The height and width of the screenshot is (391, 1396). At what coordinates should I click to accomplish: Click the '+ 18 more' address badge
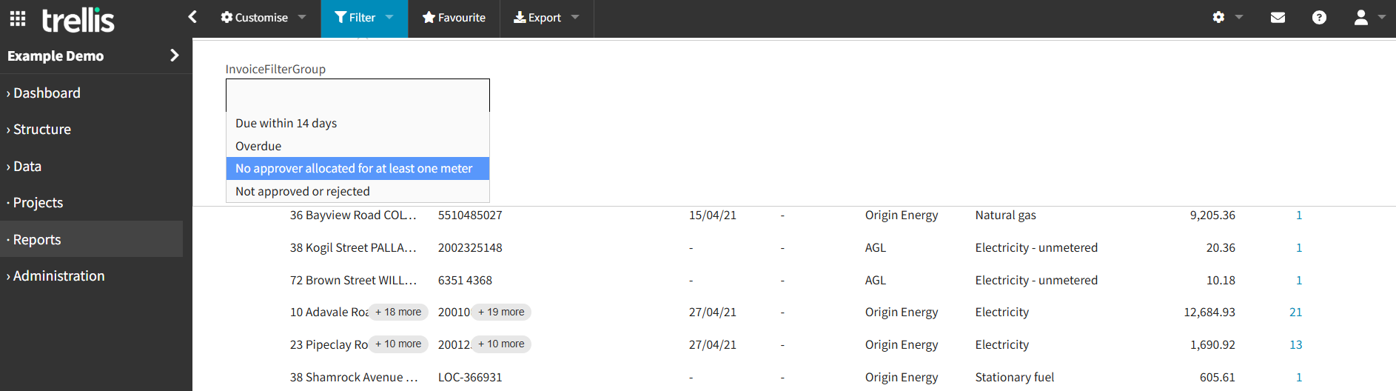point(398,312)
